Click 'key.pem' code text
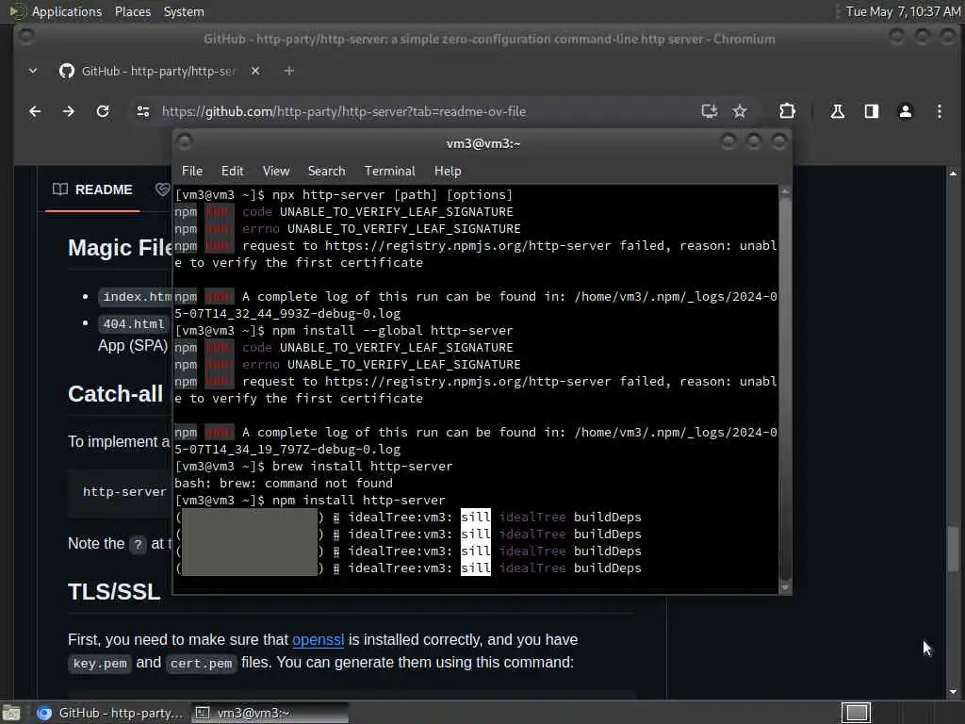This screenshot has width=965, height=724. click(x=100, y=663)
